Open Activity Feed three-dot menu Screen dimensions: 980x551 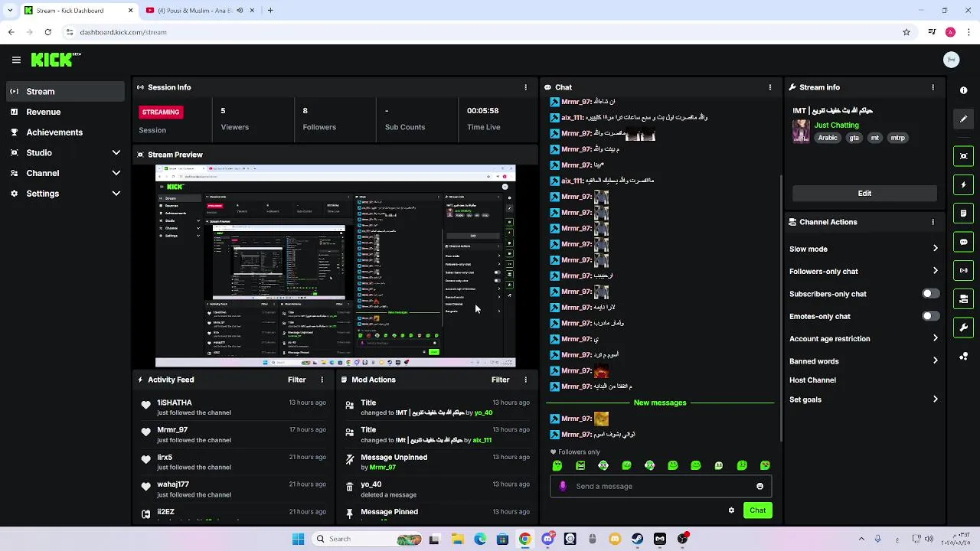click(322, 380)
